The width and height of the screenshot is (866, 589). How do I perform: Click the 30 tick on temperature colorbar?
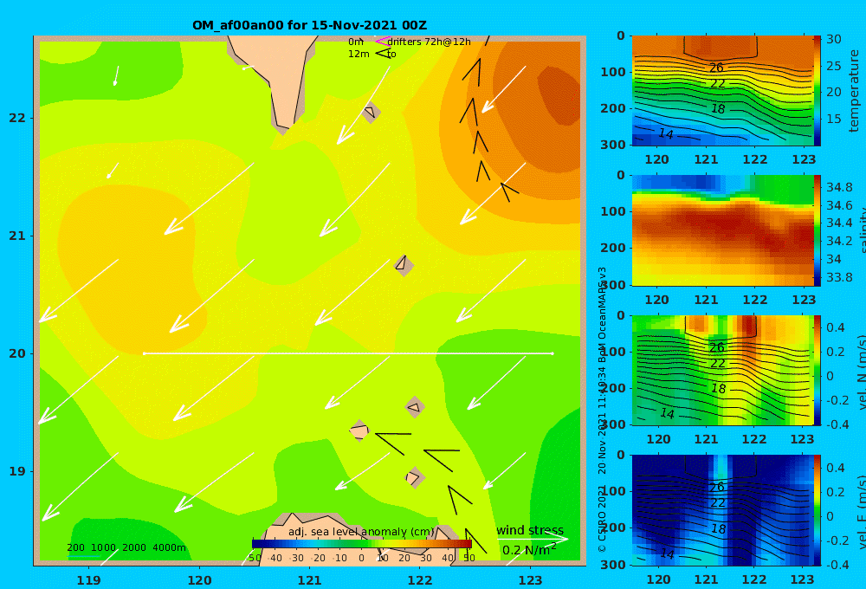(834, 39)
